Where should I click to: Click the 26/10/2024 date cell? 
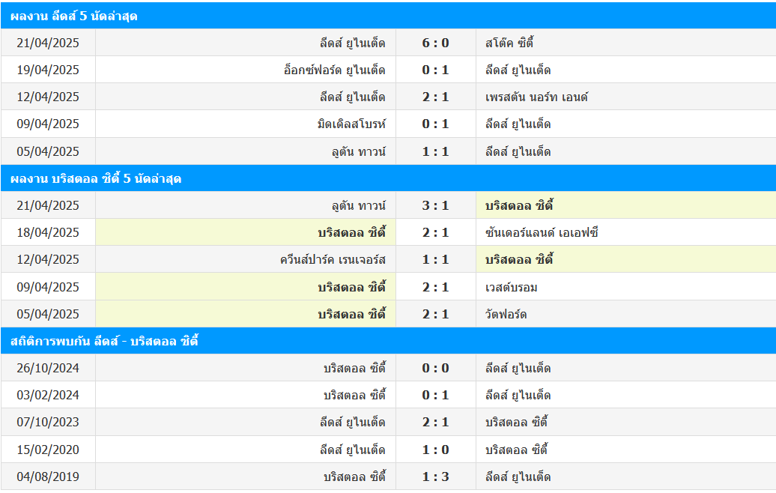coord(48,369)
